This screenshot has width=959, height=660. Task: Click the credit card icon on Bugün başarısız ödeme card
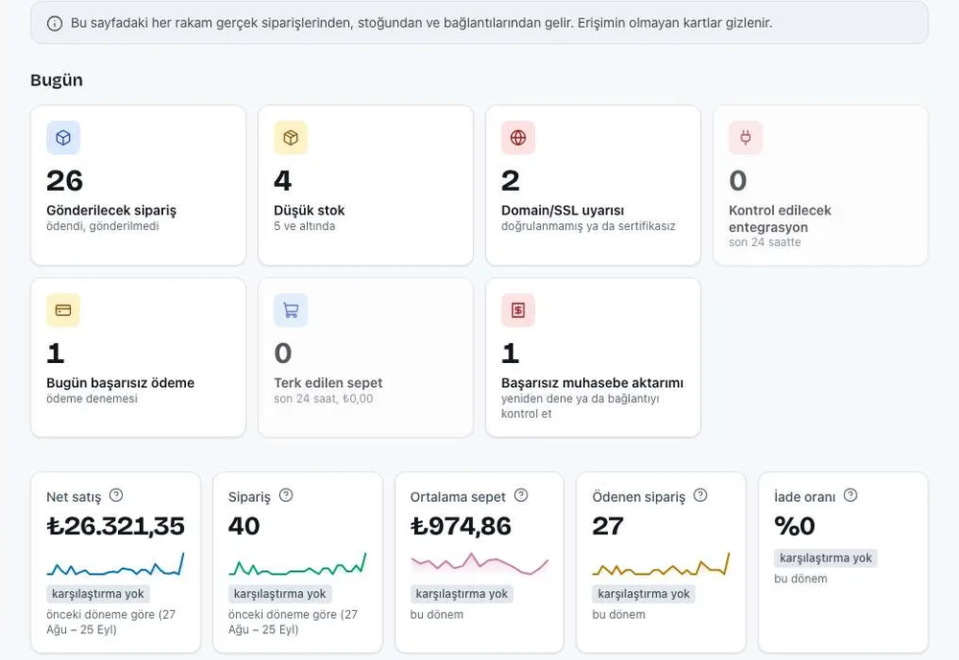(63, 310)
